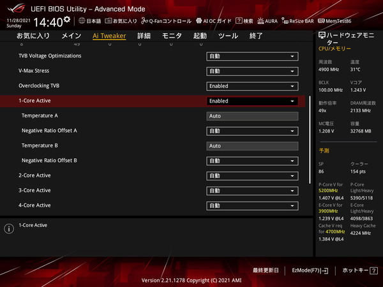Viewport: 383px width, 287px height.
Task: Click the settings list scrollbar
Action: (x=310, y=140)
